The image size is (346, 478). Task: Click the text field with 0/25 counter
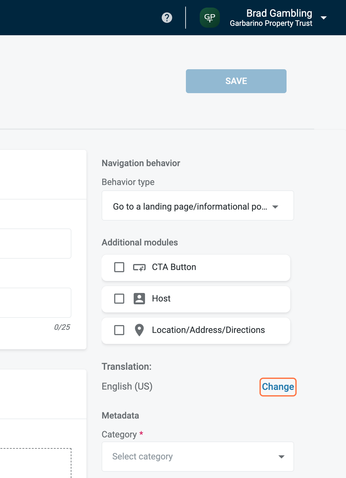(x=35, y=303)
